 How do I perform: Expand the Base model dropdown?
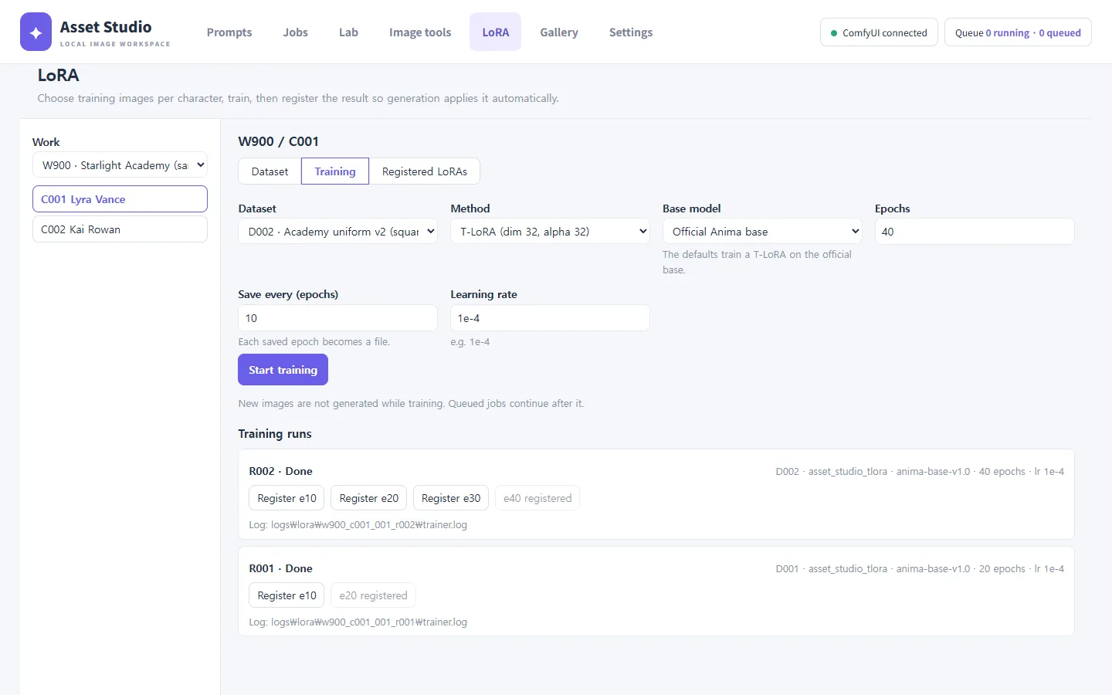pyautogui.click(x=762, y=232)
